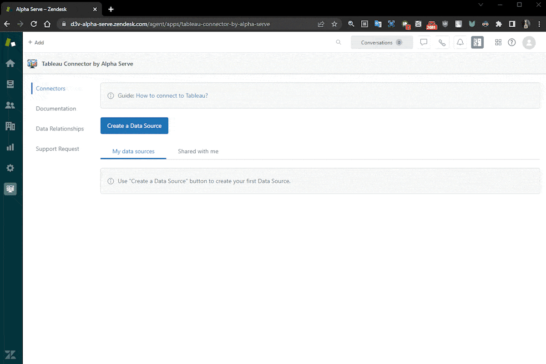Open the Admin gear icon in sidebar

click(10, 168)
